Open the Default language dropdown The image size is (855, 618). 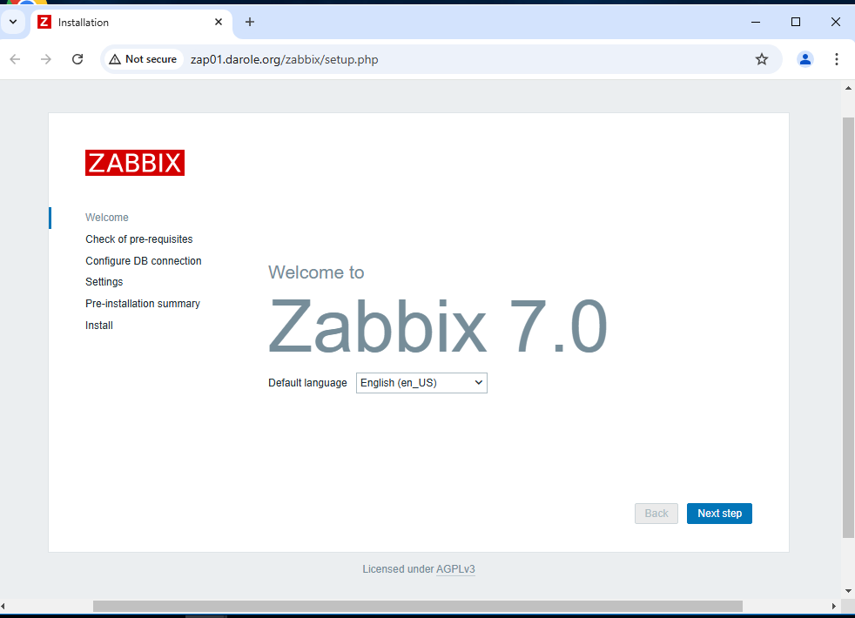pos(421,383)
